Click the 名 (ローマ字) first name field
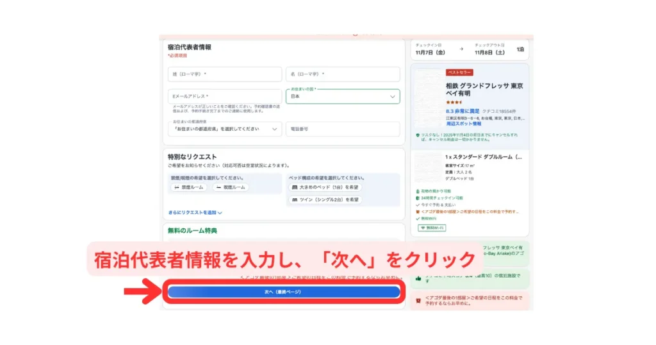The image size is (656, 345). pyautogui.click(x=343, y=74)
